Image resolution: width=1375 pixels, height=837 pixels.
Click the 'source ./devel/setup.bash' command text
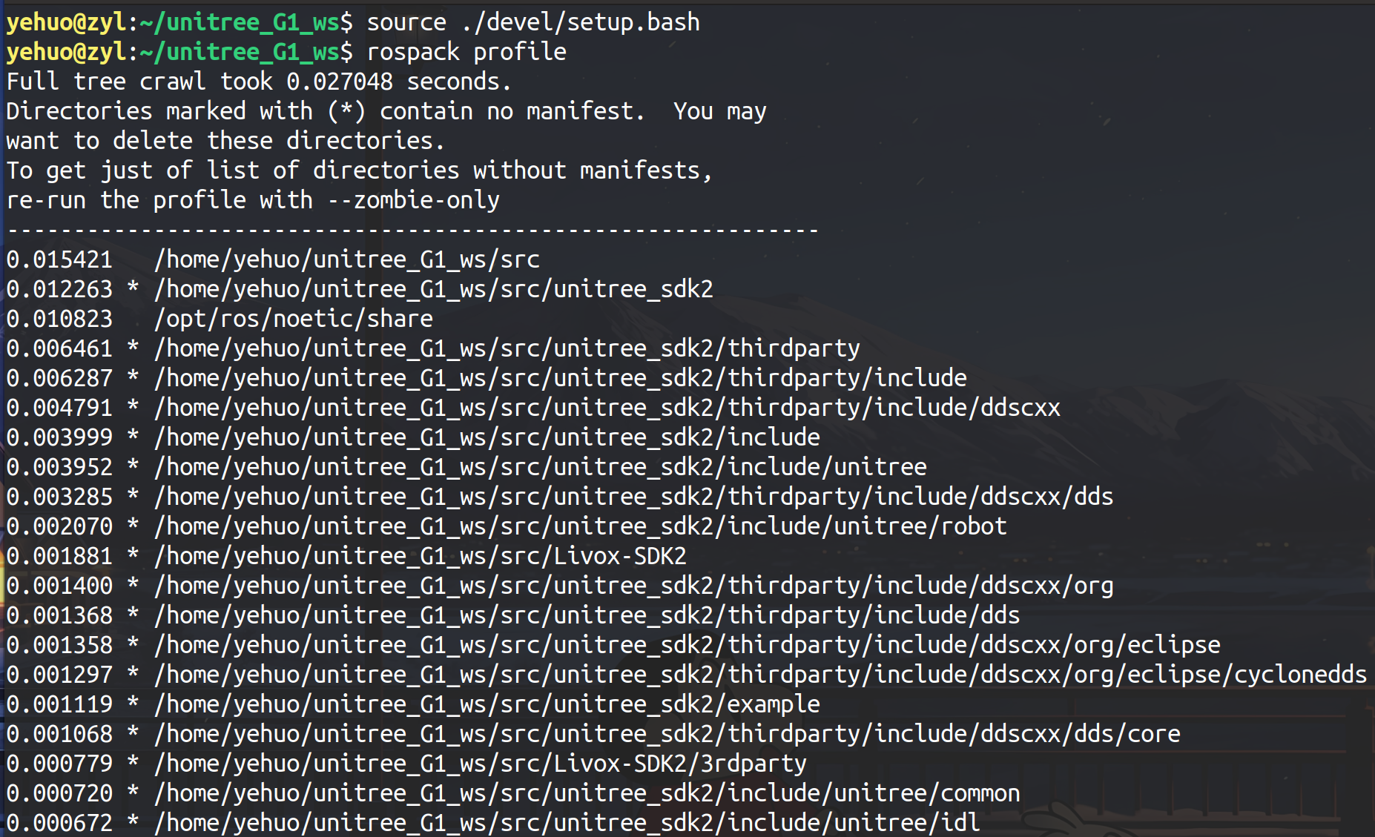point(533,22)
